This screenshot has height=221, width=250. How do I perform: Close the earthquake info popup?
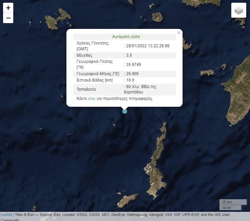(x=179, y=33)
